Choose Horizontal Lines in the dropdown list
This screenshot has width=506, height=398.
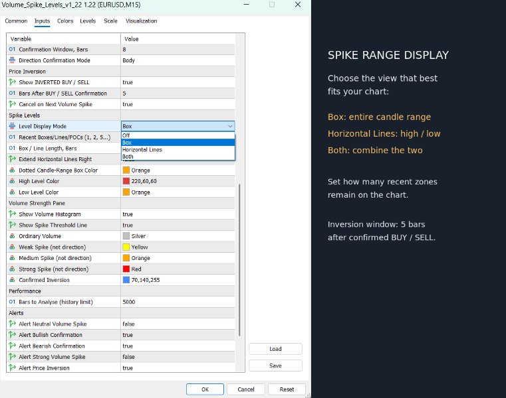click(x=178, y=150)
